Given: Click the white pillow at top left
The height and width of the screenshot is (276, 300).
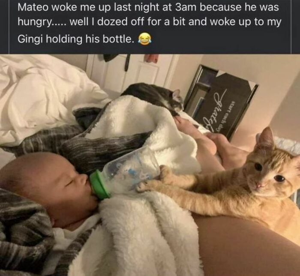Looking at the screenshot, I should tap(48, 92).
